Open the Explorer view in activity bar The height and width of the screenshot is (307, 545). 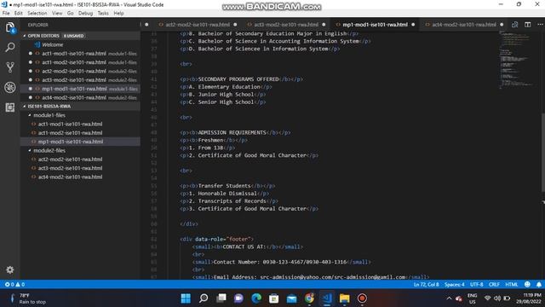click(x=9, y=27)
